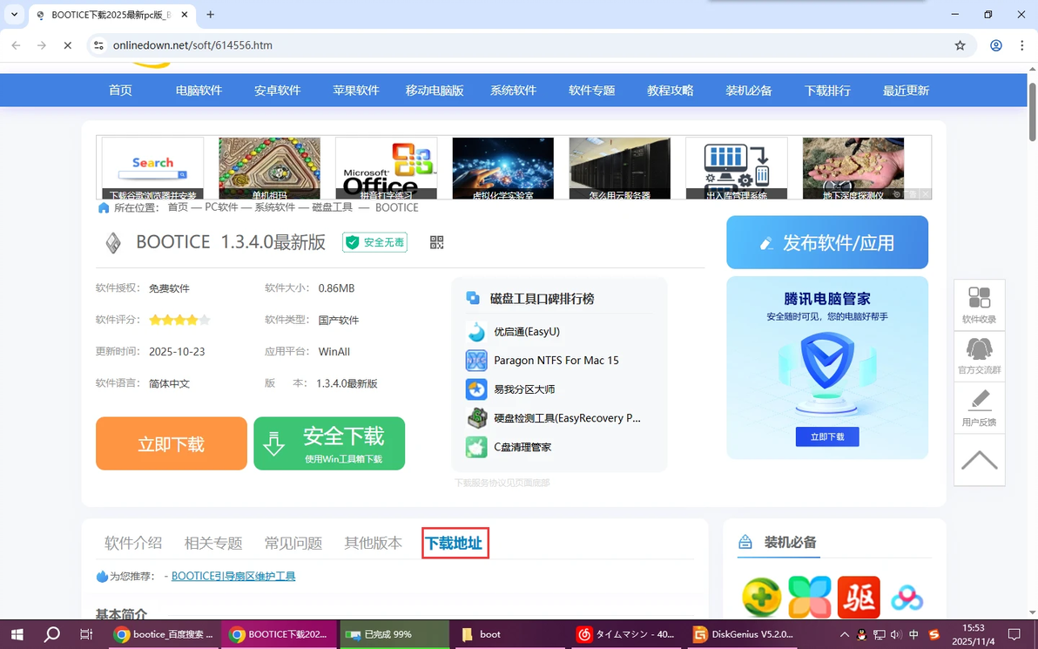Expand hidden tray icons chevron
This screenshot has height=649, width=1038.
click(844, 634)
